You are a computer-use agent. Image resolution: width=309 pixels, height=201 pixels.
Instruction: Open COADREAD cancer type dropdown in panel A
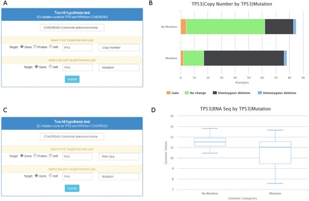point(72,28)
